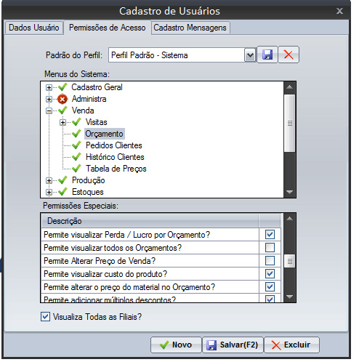359x362 pixels.
Task: Check Permite Alterar Preço de Venda box
Action: [x=270, y=261]
